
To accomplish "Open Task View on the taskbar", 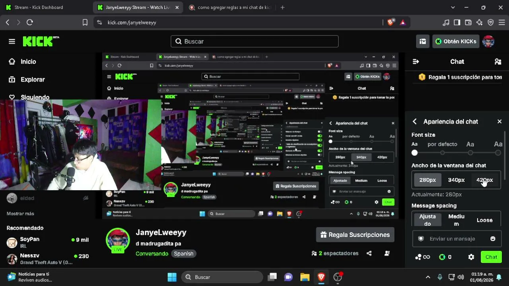I will (272, 277).
